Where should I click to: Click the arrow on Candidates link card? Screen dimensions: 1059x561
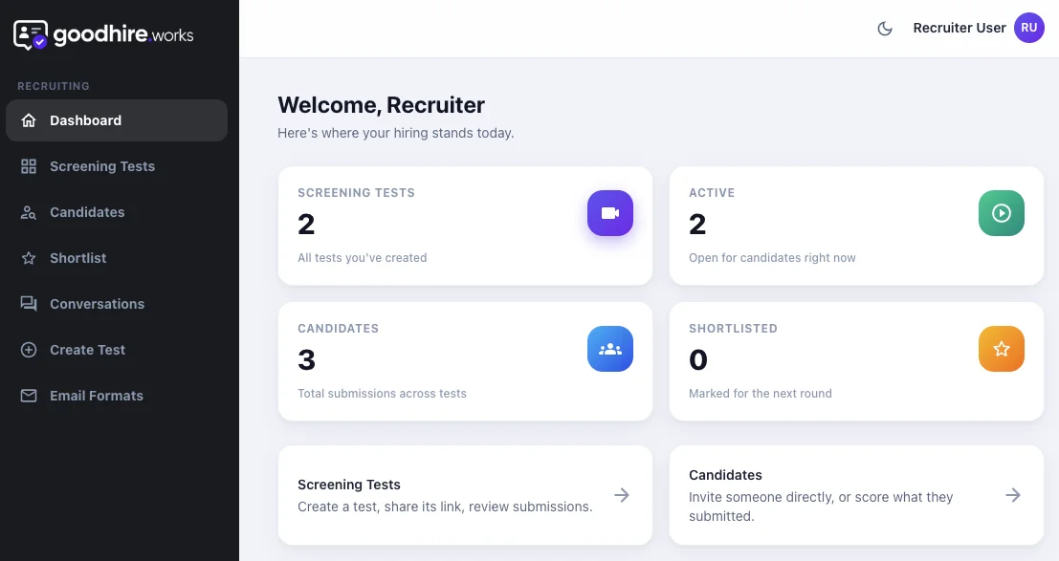1013,495
